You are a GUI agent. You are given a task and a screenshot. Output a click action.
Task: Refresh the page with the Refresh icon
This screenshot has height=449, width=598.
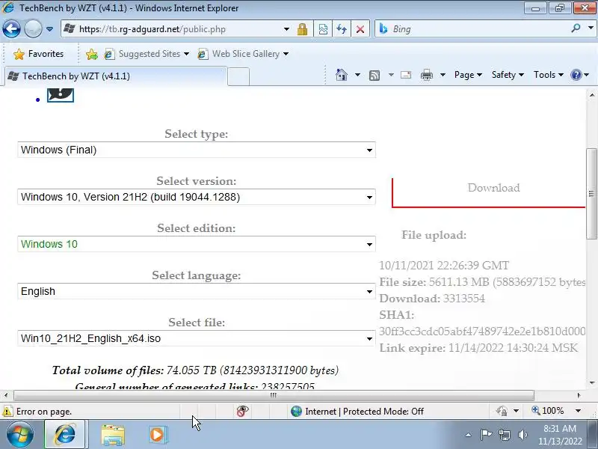point(342,29)
